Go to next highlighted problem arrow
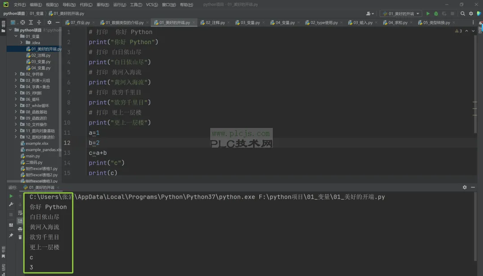This screenshot has height=276, width=483. point(473,31)
